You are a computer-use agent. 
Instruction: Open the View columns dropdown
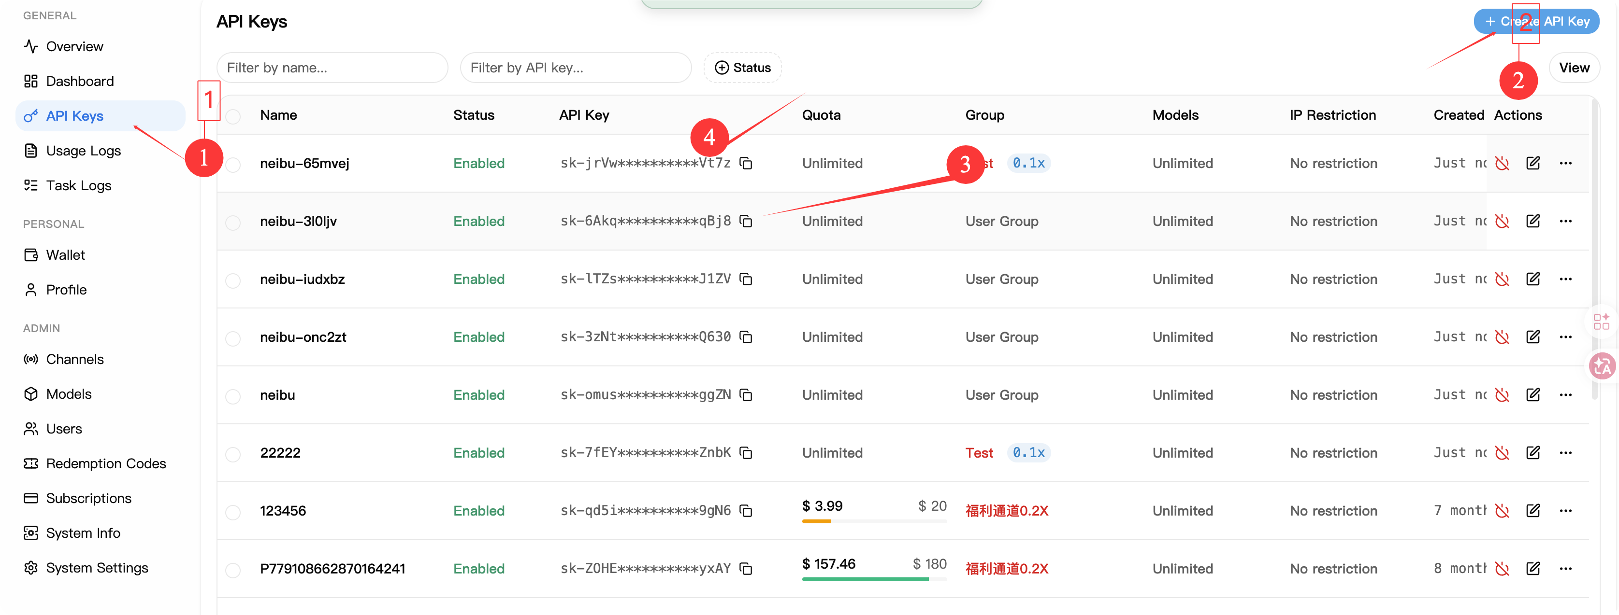1574,67
